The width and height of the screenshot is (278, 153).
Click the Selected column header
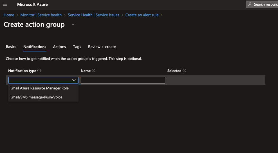pos(174,71)
